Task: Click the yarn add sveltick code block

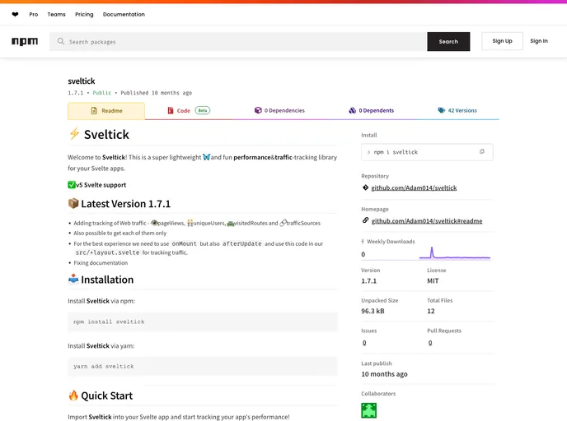Action: point(203,366)
